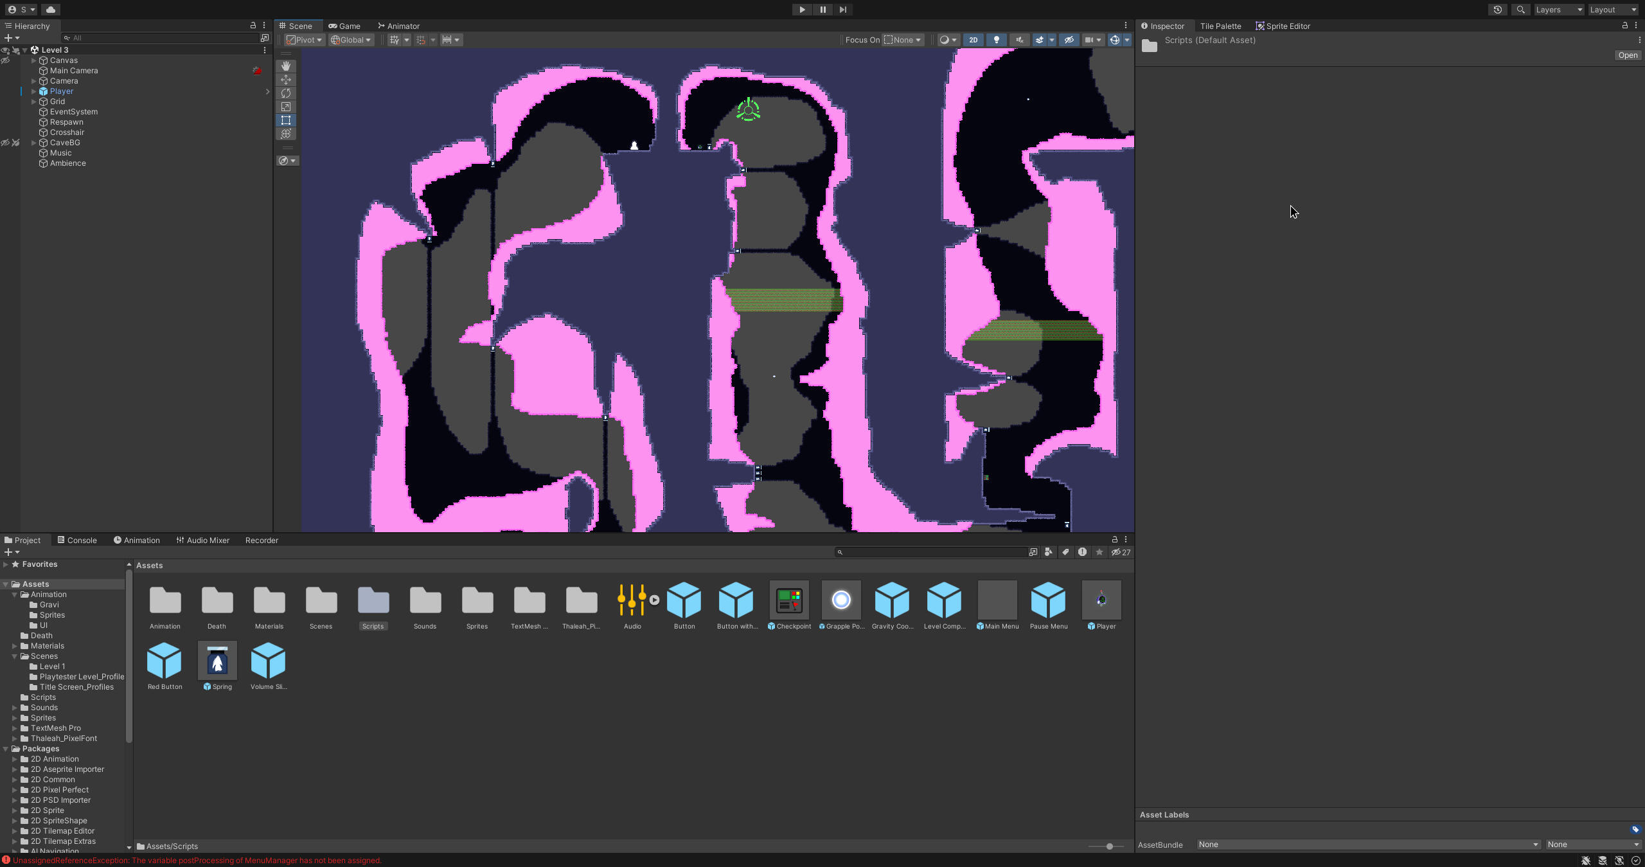This screenshot has height=867, width=1645.
Task: Toggle 2D scene view mode
Action: pos(974,40)
